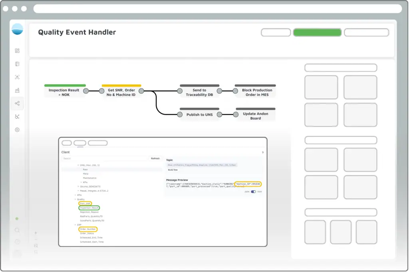This screenshot has width=409, height=272.
Task: Select the Order_Number topic under ERP
Action: tap(88, 229)
